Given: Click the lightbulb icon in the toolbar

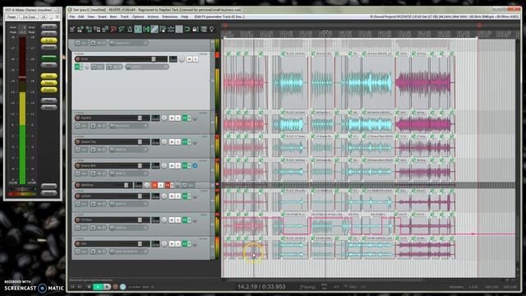Looking at the screenshot, I should (x=212, y=30).
